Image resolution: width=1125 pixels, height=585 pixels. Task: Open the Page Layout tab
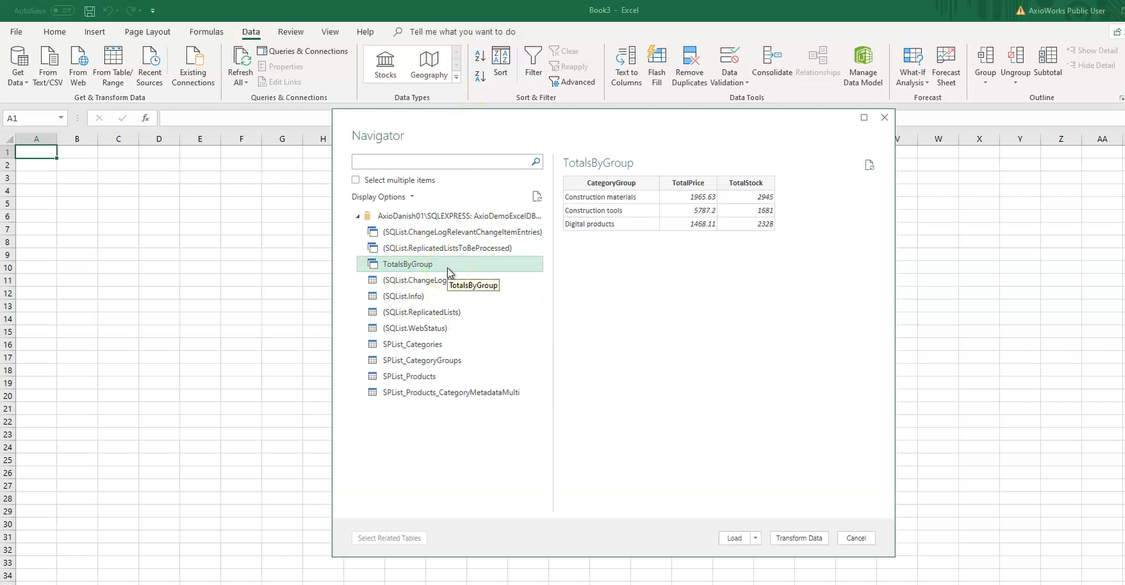pos(147,32)
